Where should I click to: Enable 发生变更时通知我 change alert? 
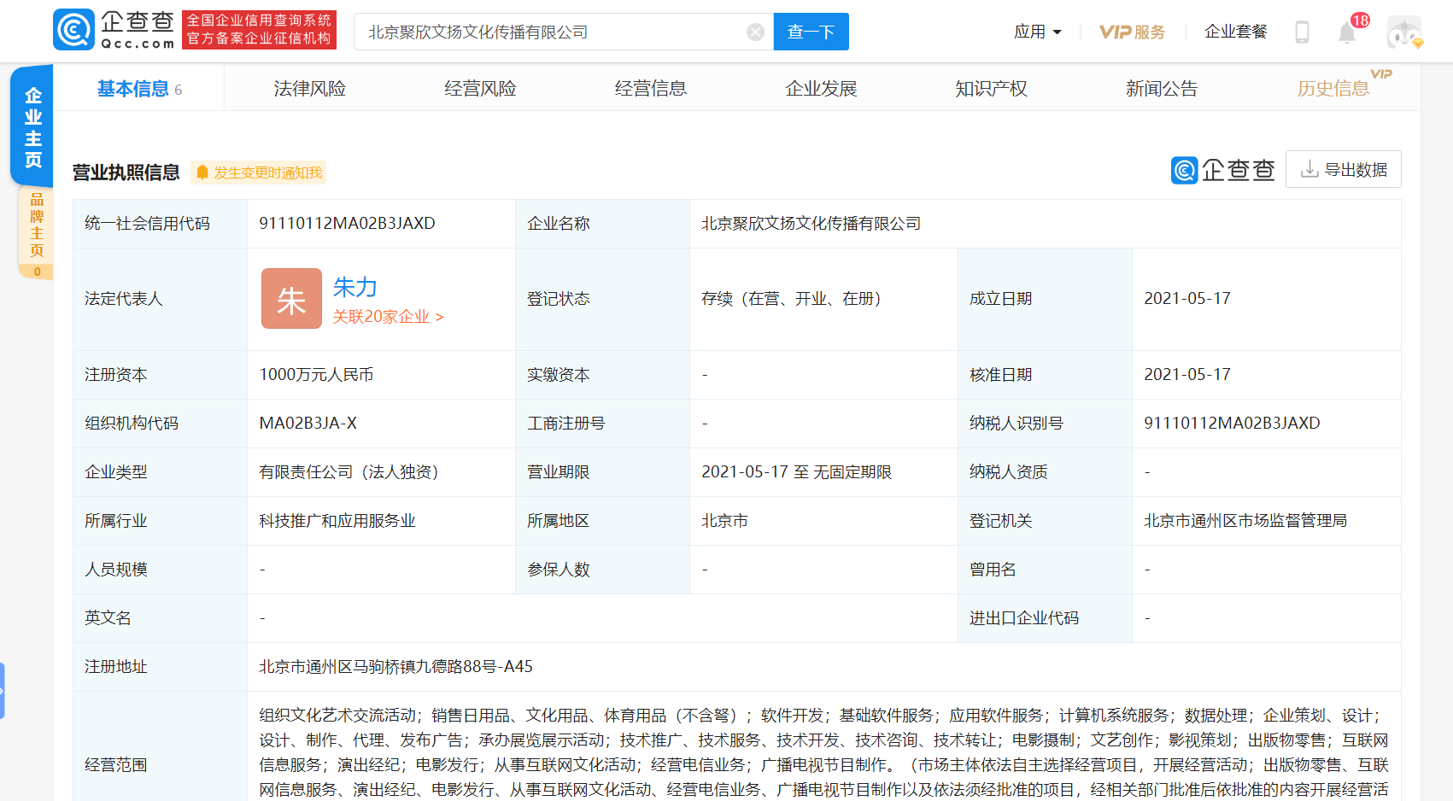[259, 172]
